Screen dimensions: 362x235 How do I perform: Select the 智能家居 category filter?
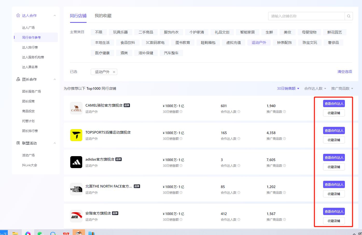coord(247,32)
